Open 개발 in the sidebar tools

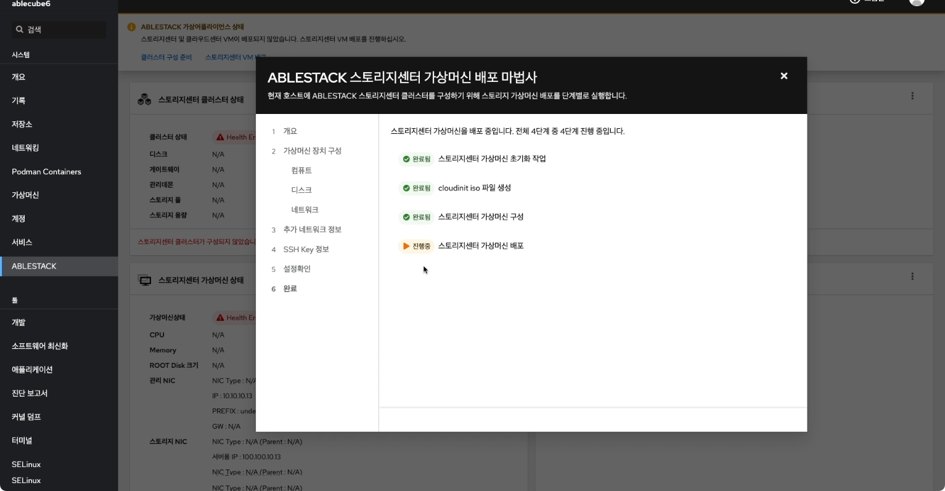(59, 322)
